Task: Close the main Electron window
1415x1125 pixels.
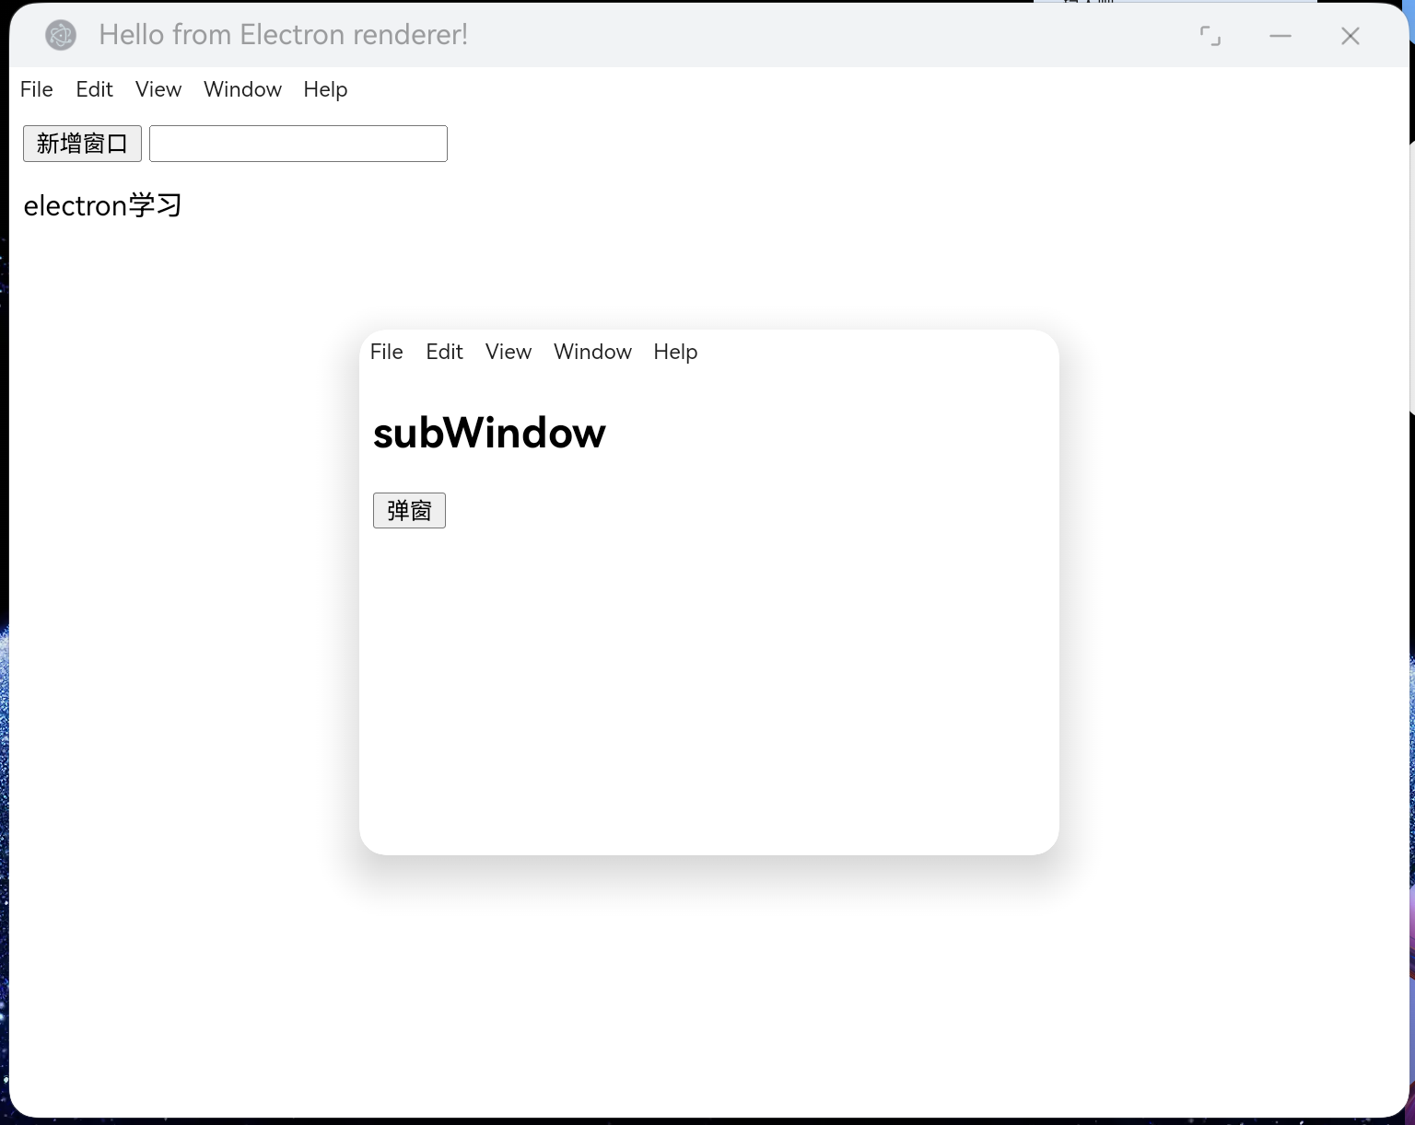Action: point(1351,36)
